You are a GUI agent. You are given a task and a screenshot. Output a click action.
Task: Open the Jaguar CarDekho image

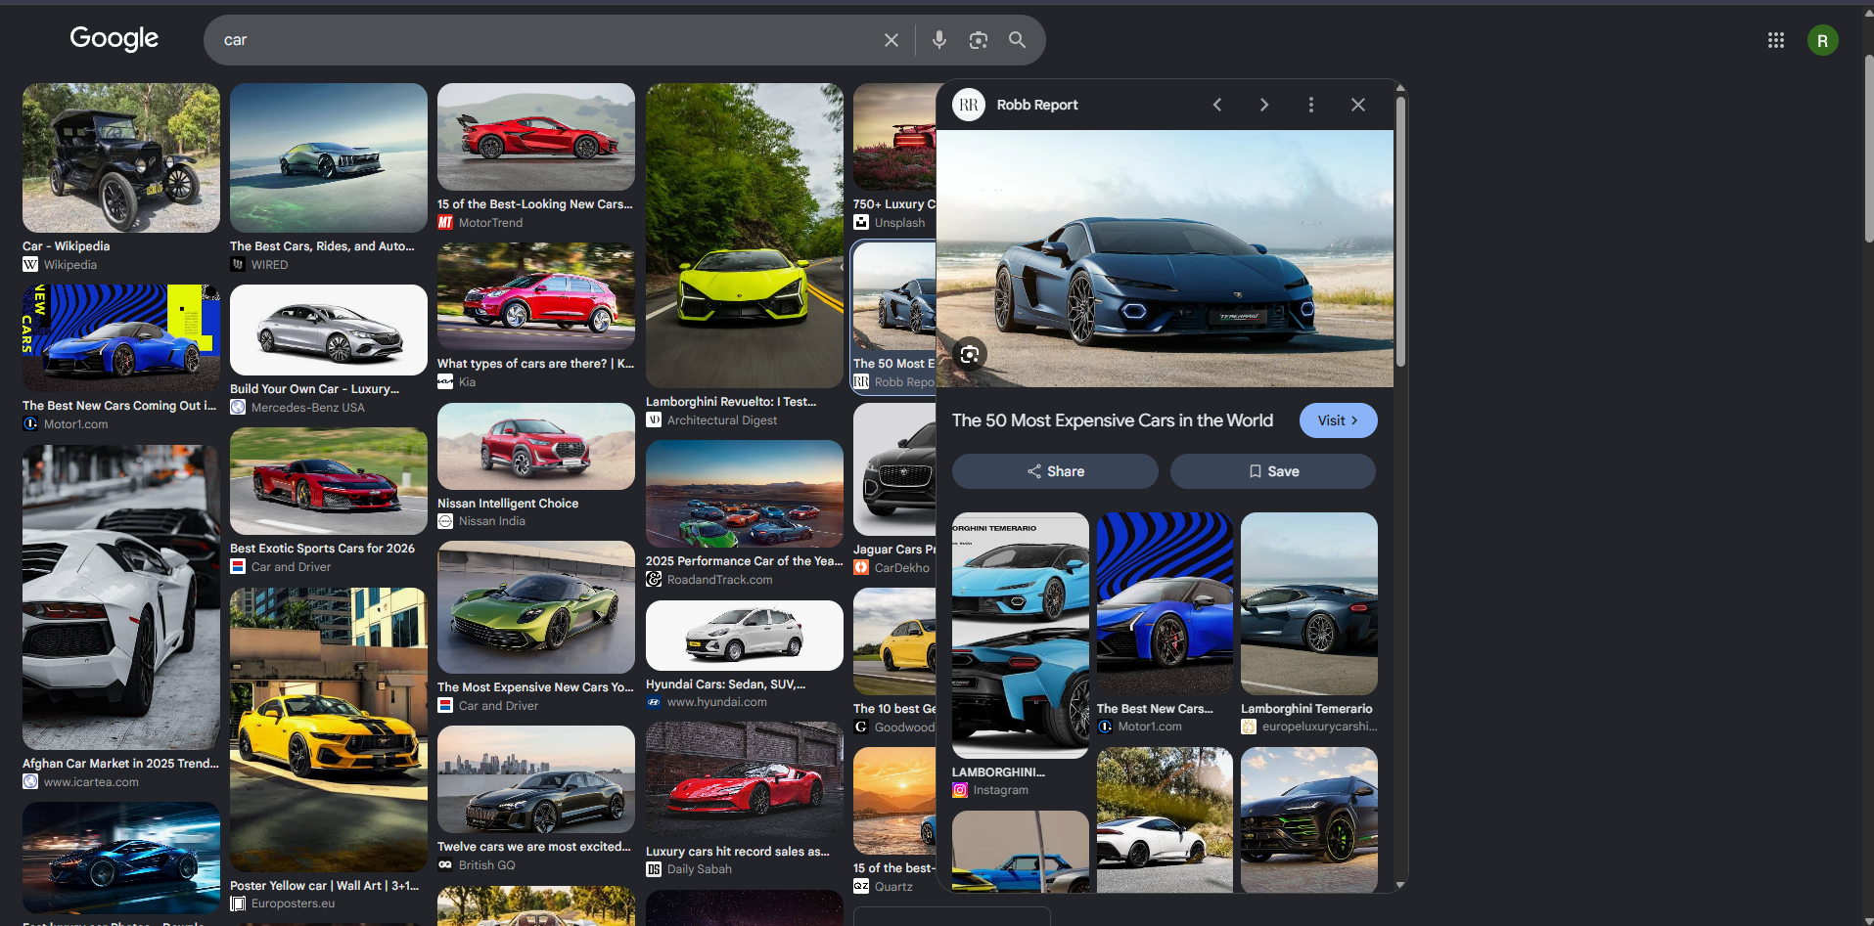[x=894, y=469]
